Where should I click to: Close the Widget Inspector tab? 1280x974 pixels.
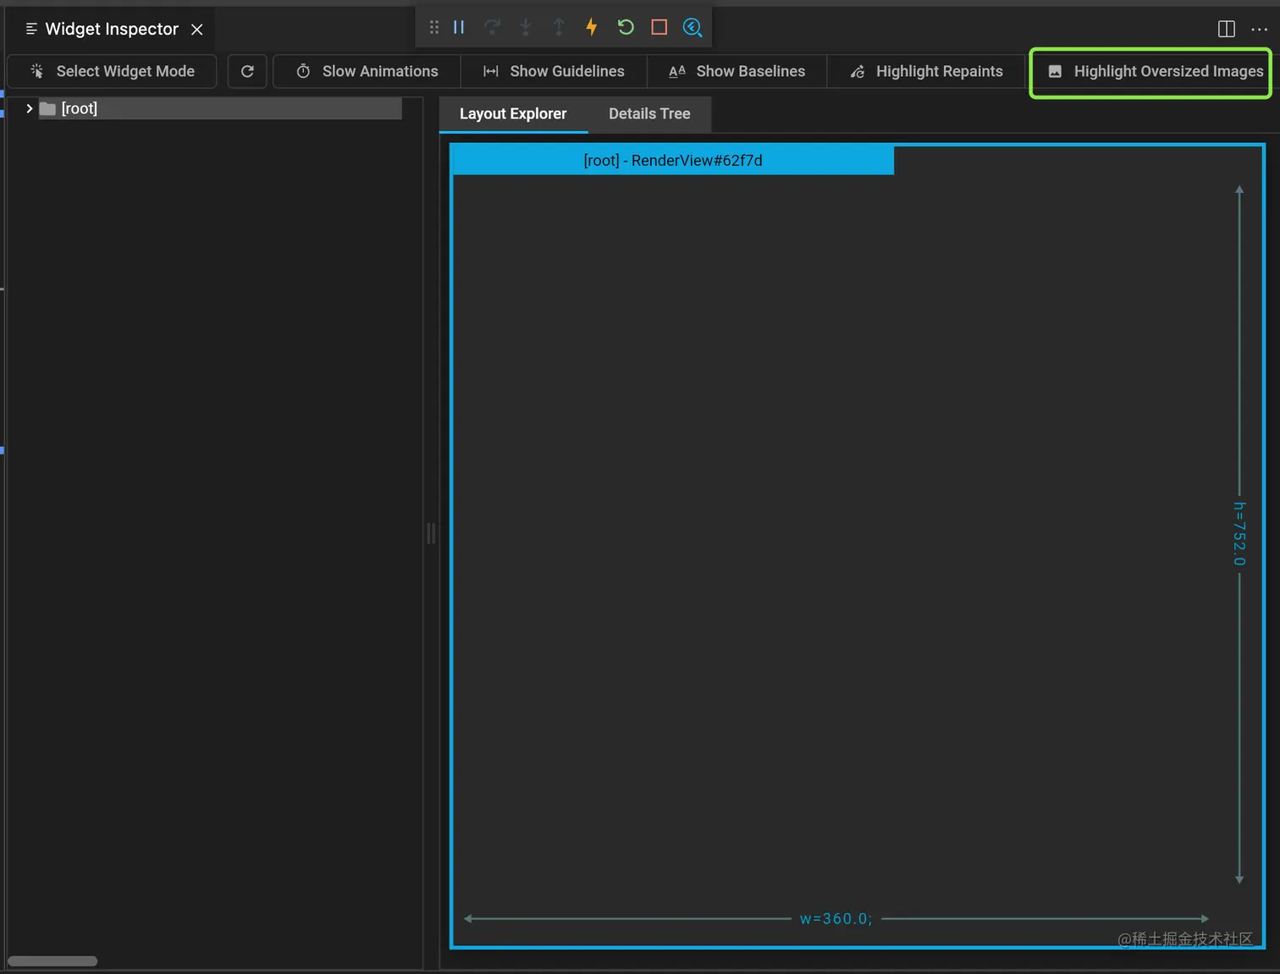197,30
